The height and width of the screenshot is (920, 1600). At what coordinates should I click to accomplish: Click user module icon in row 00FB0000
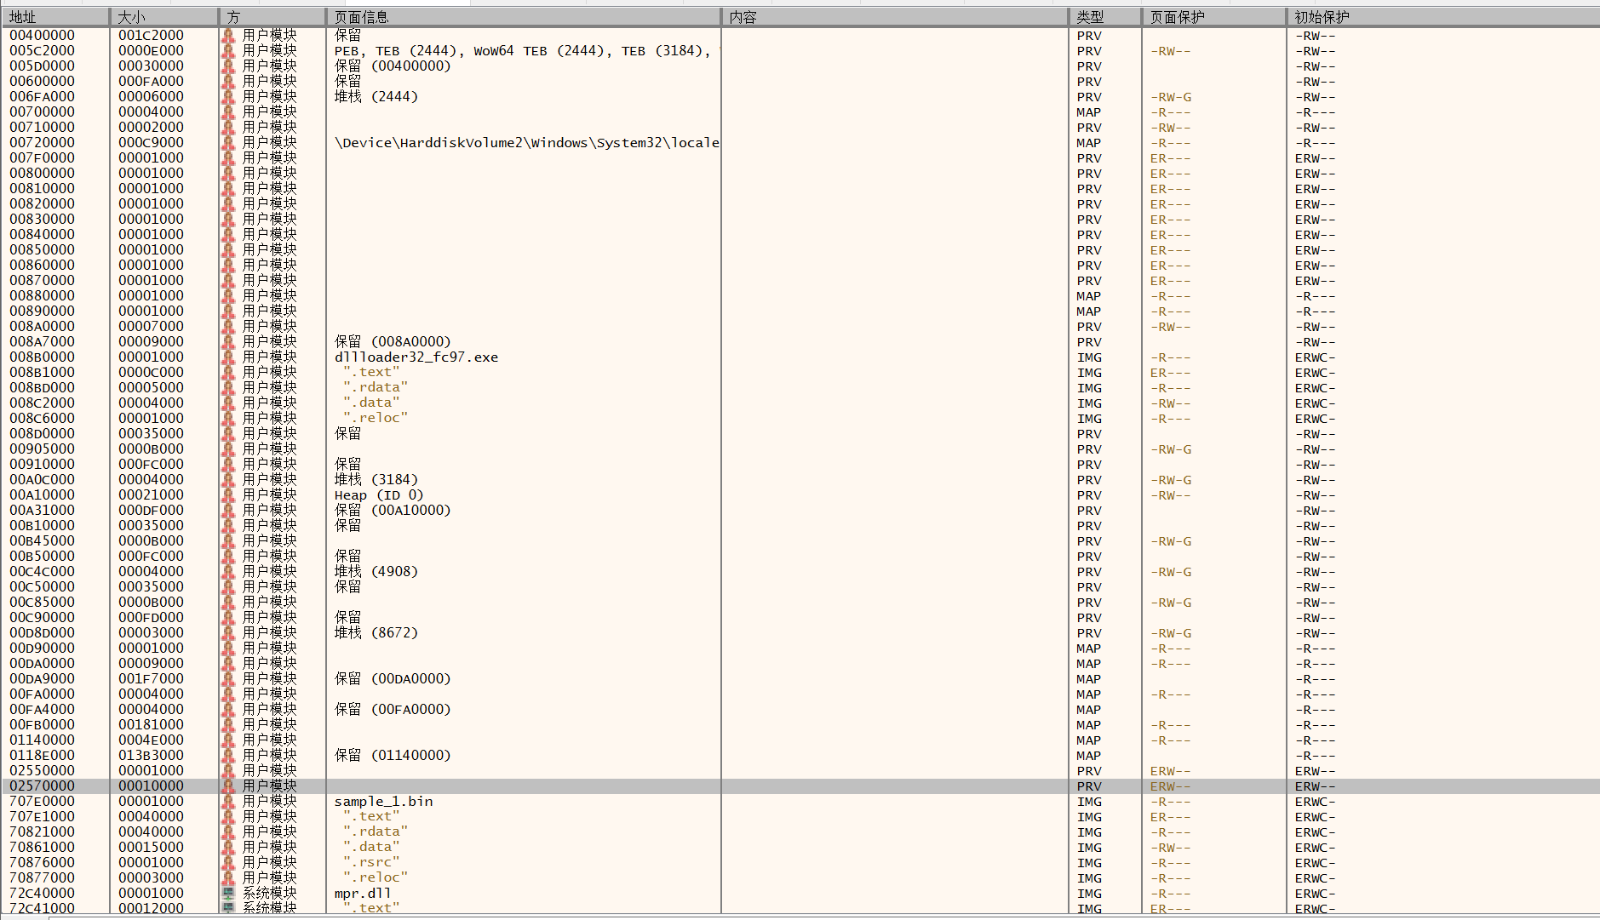[228, 725]
